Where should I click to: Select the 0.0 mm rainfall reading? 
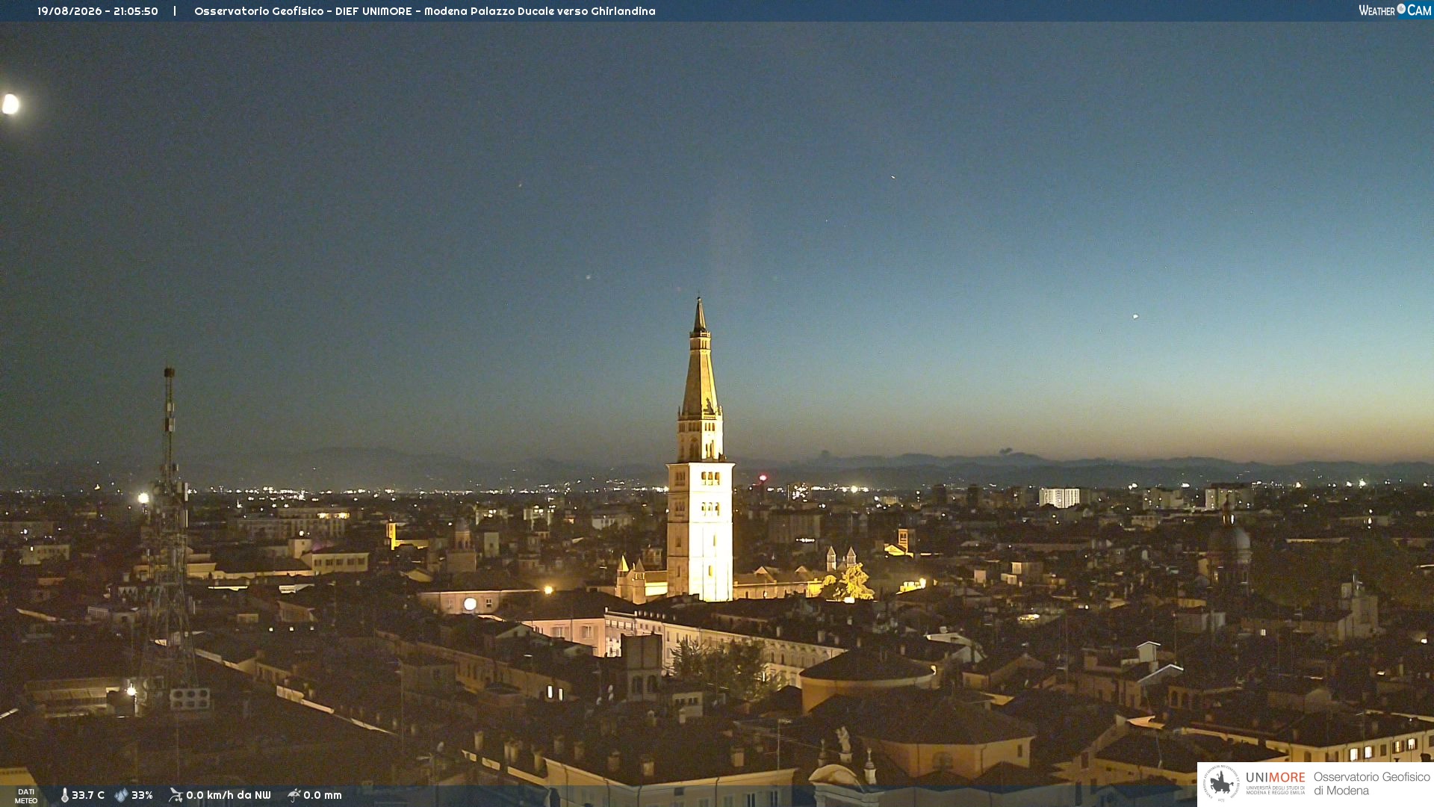point(323,796)
